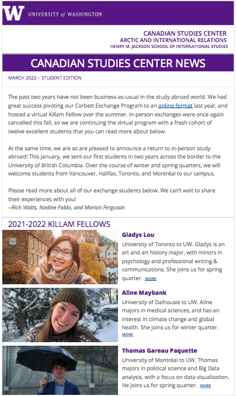Image resolution: width=236 pixels, height=396 pixels.
Task: Click the University of Washington wordmark text
Action: [65, 15]
